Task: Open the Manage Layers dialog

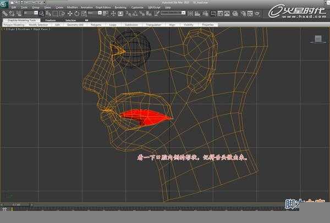Action: tap(205, 14)
